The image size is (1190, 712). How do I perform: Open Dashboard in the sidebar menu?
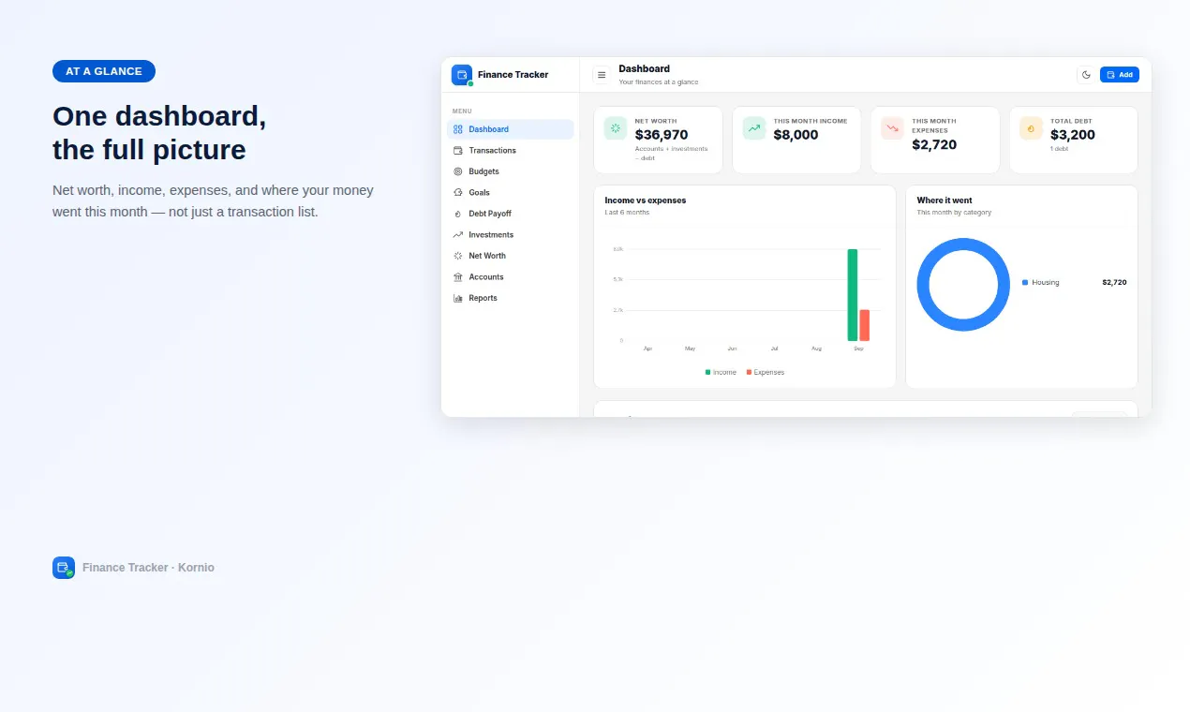[511, 129]
